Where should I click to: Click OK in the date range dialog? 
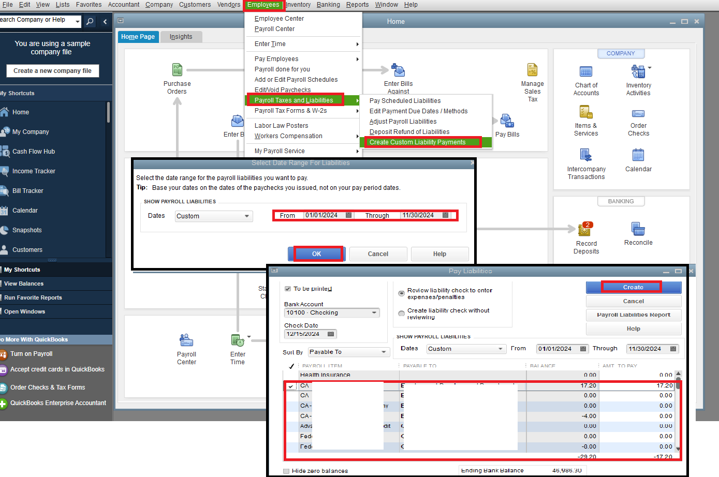(x=317, y=254)
